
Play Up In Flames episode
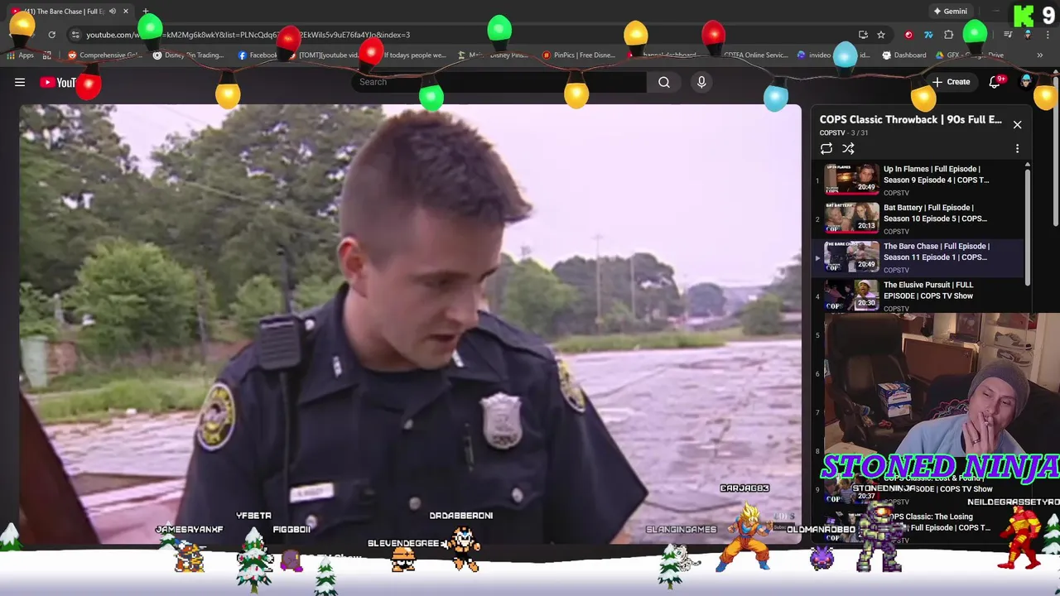pos(936,175)
